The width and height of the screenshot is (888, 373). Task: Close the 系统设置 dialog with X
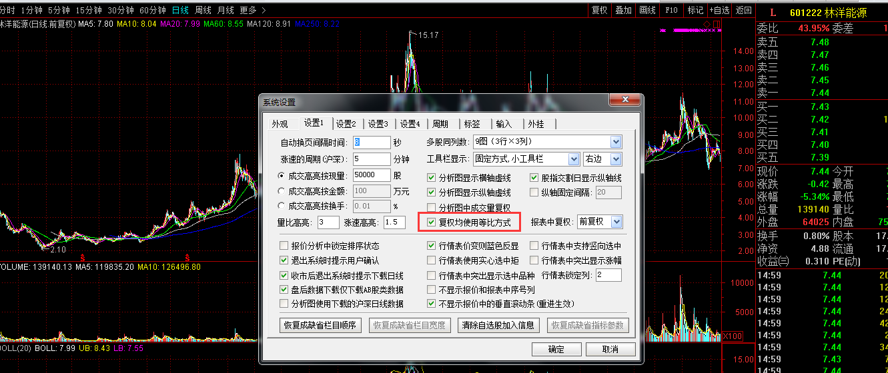point(626,101)
